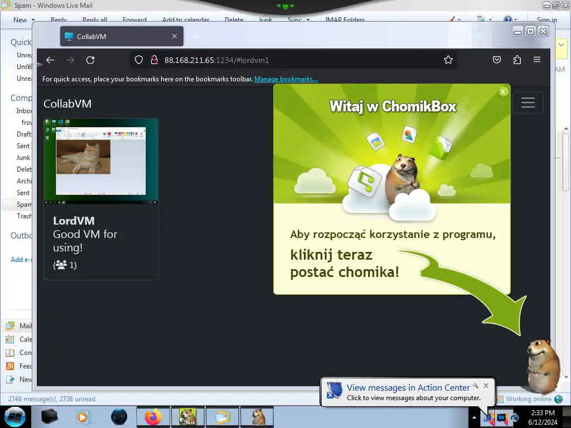Open the Firefox application menu
The width and height of the screenshot is (571, 428).
[x=537, y=60]
